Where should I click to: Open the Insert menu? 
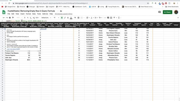22,14
